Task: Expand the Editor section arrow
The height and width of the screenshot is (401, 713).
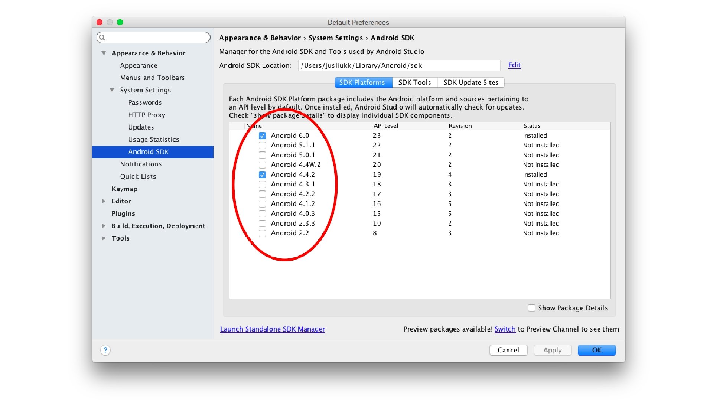Action: (x=104, y=201)
